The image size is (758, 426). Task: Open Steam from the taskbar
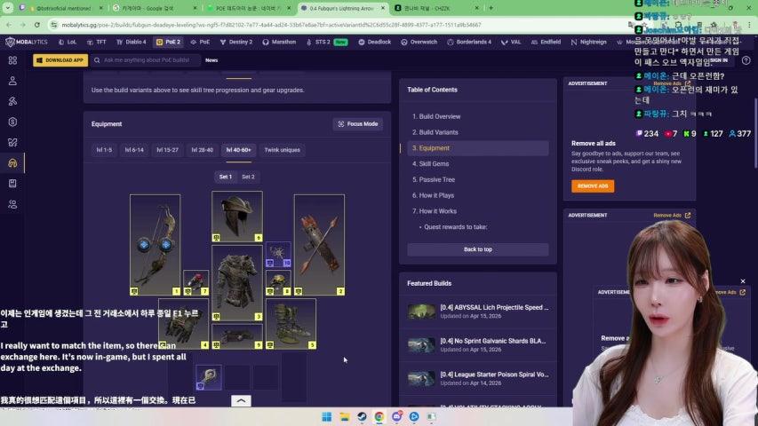pyautogui.click(x=362, y=417)
